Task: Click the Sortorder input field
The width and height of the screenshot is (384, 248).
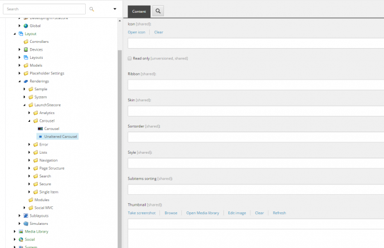Action: click(x=255, y=137)
